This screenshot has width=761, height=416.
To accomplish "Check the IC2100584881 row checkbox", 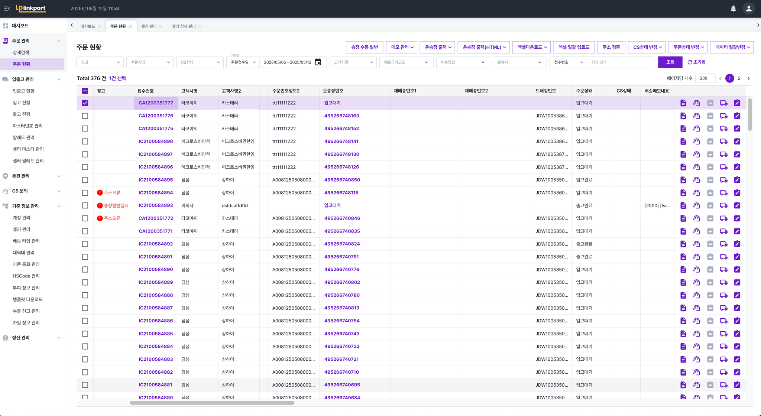I will [85, 385].
